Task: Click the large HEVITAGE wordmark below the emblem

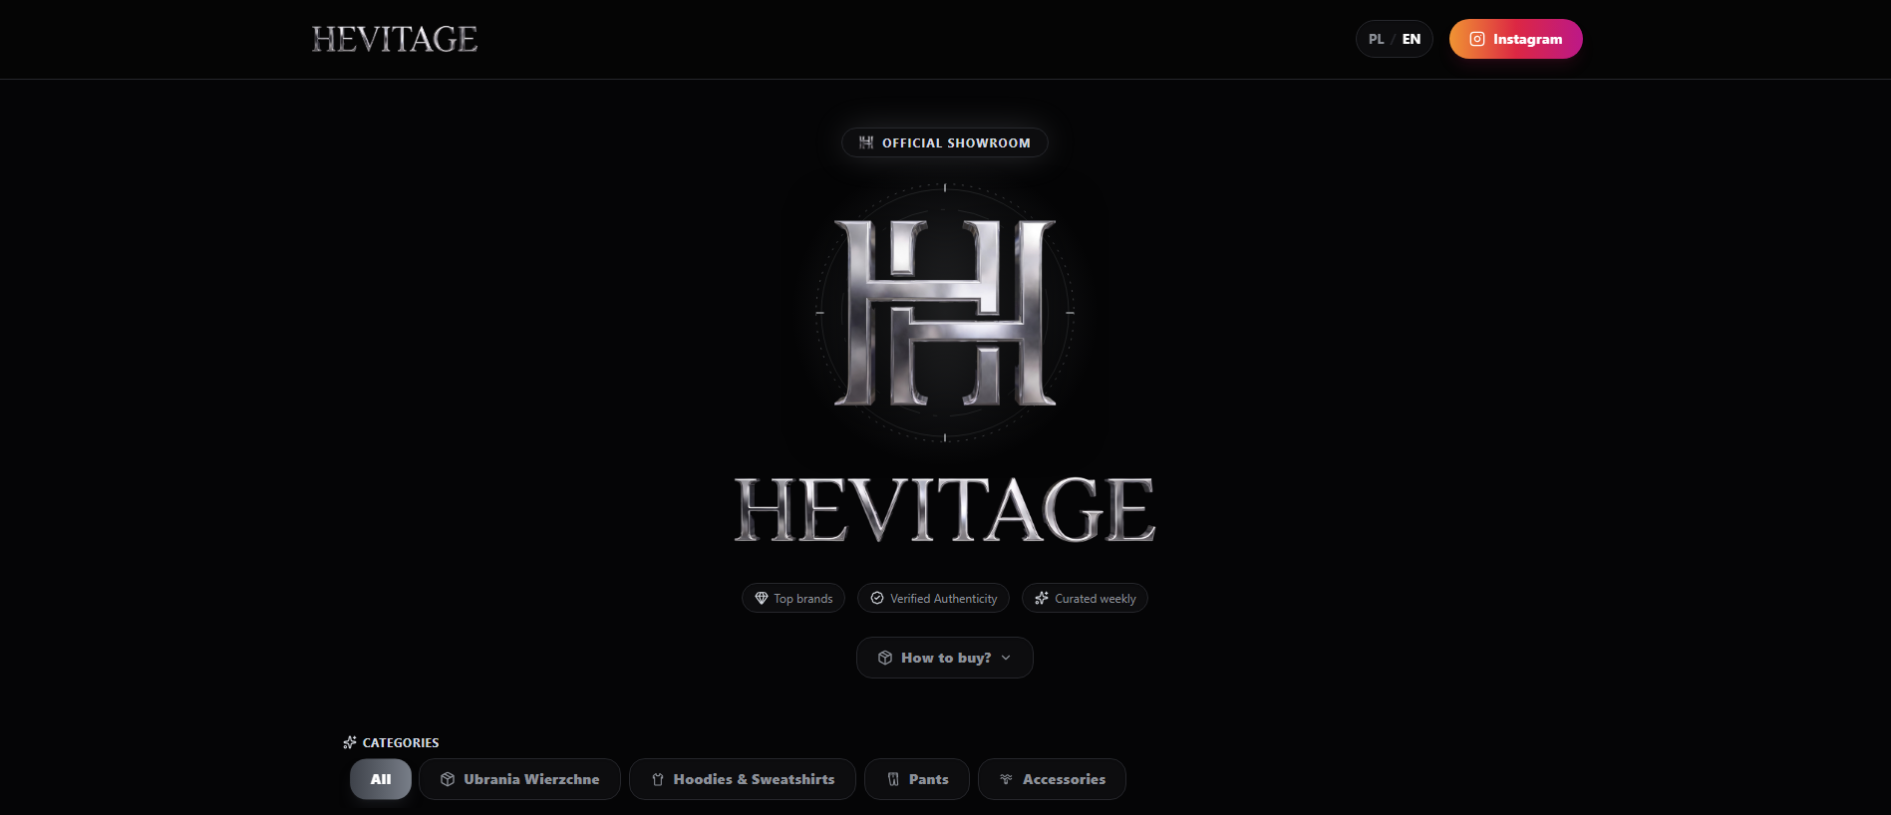Action: [945, 509]
